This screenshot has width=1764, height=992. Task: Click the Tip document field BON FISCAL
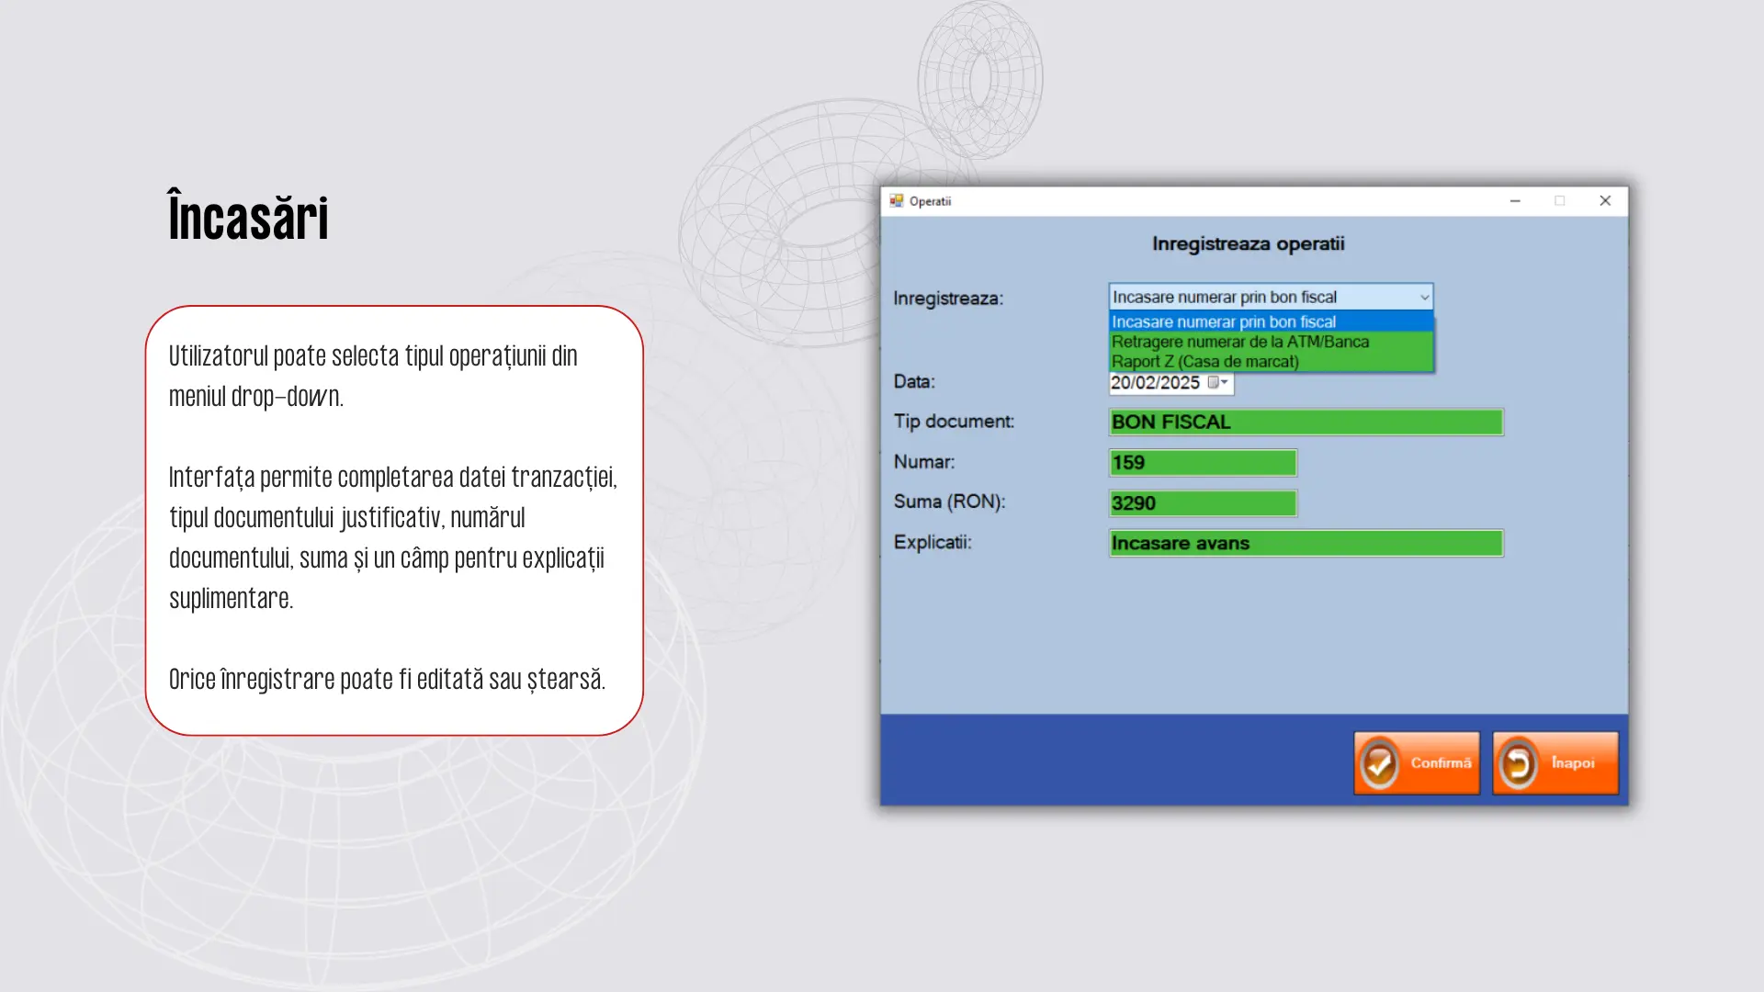[1306, 423]
